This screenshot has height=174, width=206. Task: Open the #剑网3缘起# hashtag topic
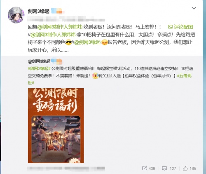point(39,68)
